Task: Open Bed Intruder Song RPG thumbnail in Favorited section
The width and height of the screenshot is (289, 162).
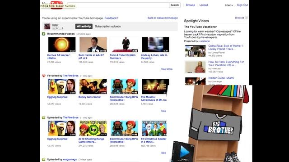Action: (124, 86)
